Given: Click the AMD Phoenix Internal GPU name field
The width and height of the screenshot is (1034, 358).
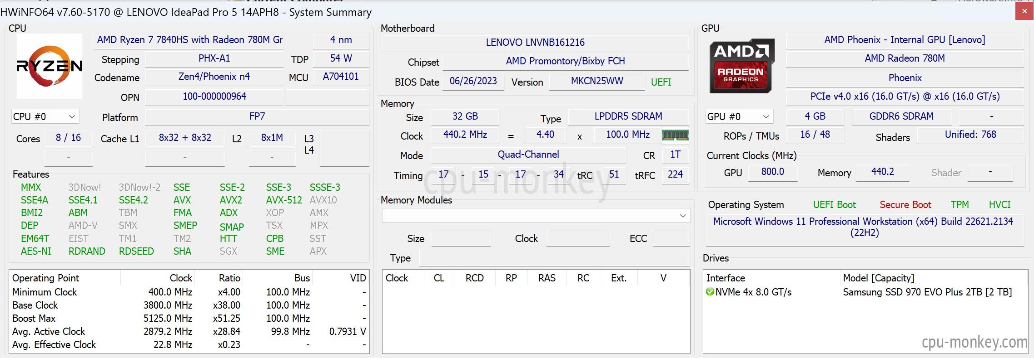Looking at the screenshot, I should (905, 40).
